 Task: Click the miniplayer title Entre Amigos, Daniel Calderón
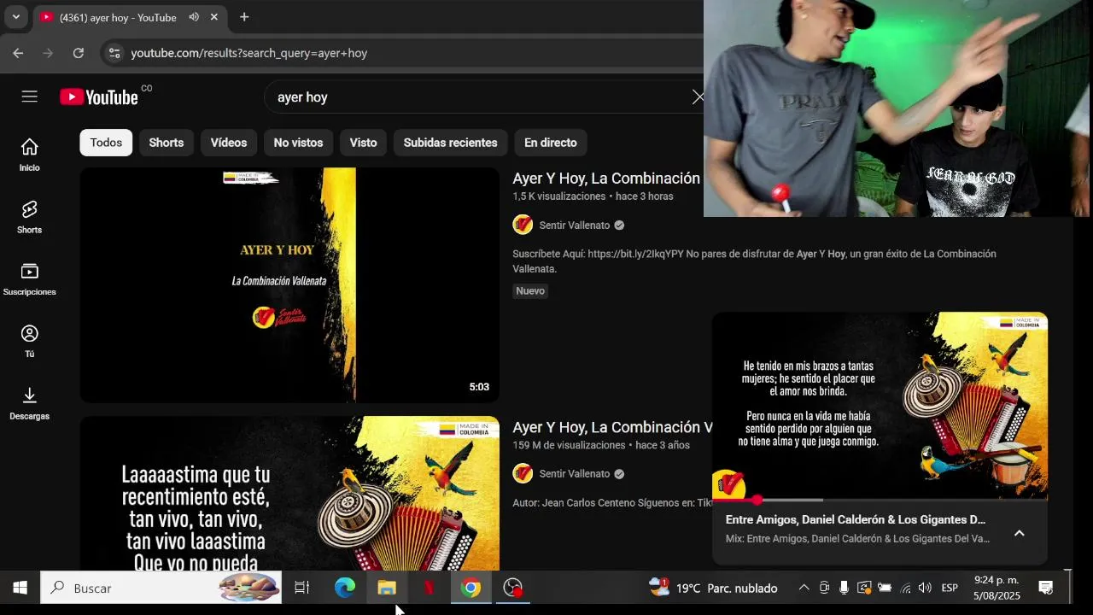[x=856, y=519]
